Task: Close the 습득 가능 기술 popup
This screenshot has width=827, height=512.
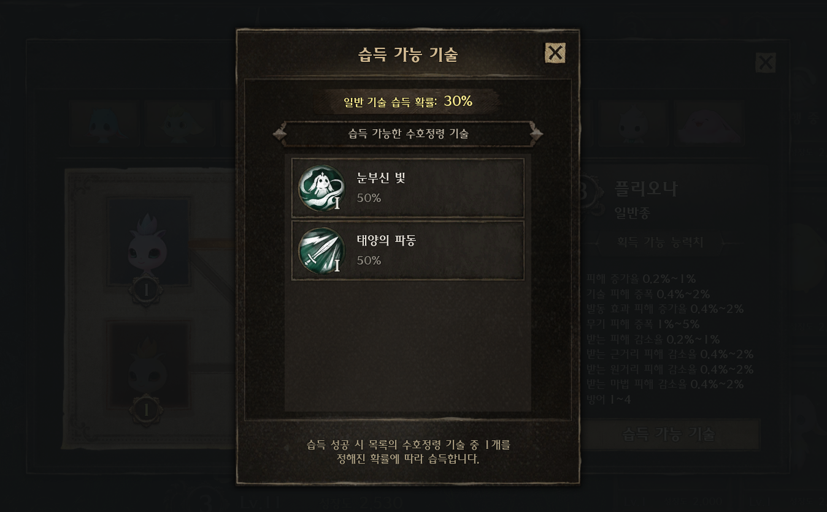Action: [x=555, y=53]
